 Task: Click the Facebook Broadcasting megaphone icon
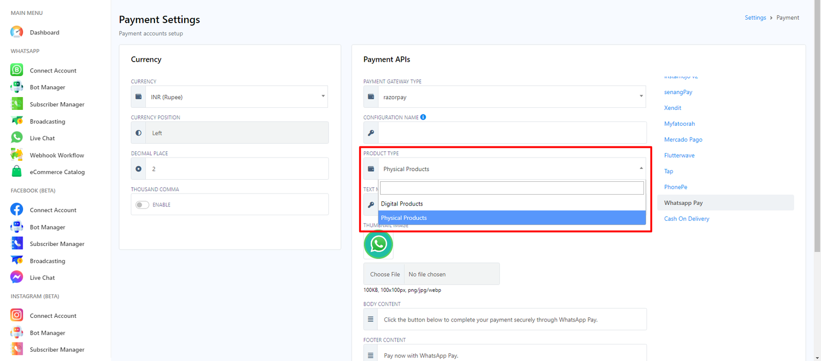pyautogui.click(x=16, y=260)
